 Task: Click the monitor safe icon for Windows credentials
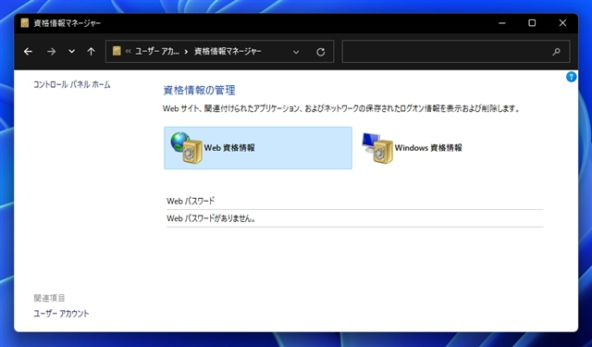377,148
